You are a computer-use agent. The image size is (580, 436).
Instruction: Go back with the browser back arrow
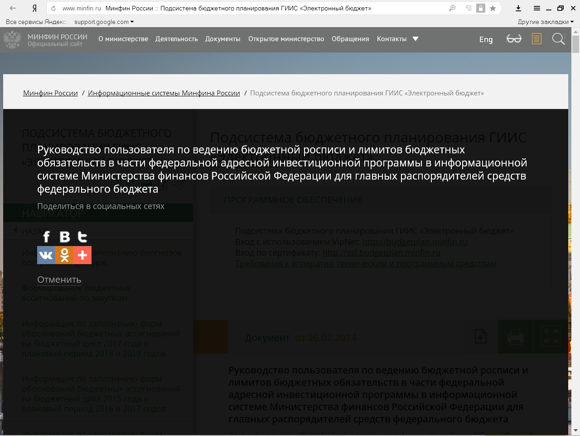point(13,8)
